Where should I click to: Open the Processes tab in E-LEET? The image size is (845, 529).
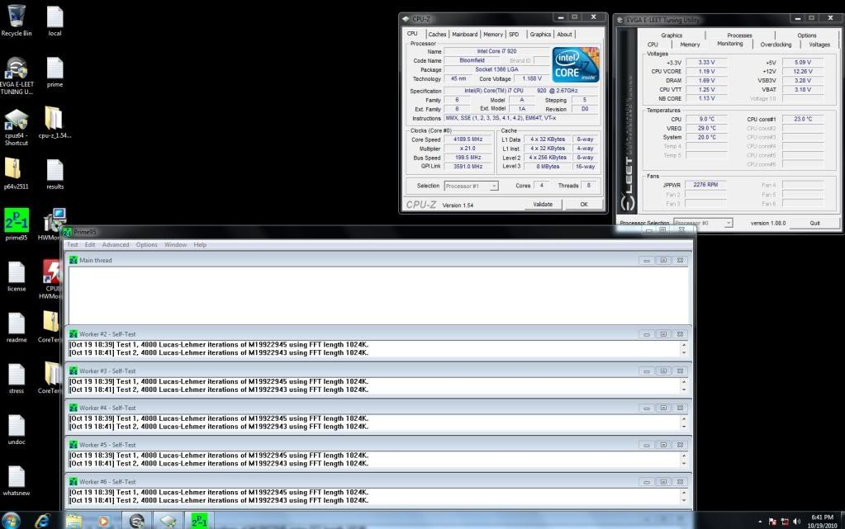739,35
